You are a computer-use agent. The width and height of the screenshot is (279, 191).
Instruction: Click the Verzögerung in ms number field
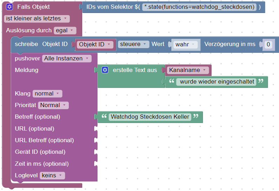268,45
